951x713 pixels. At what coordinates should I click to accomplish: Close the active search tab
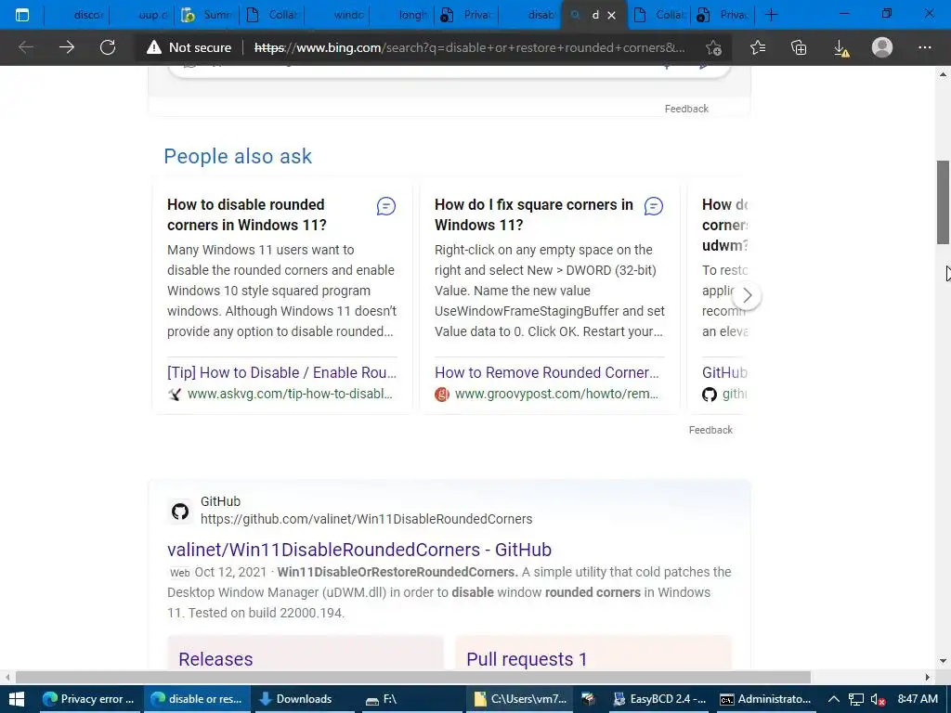pos(612,15)
